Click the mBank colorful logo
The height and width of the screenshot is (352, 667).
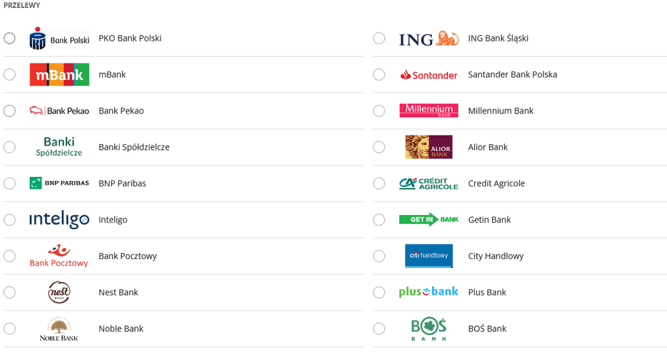point(59,75)
